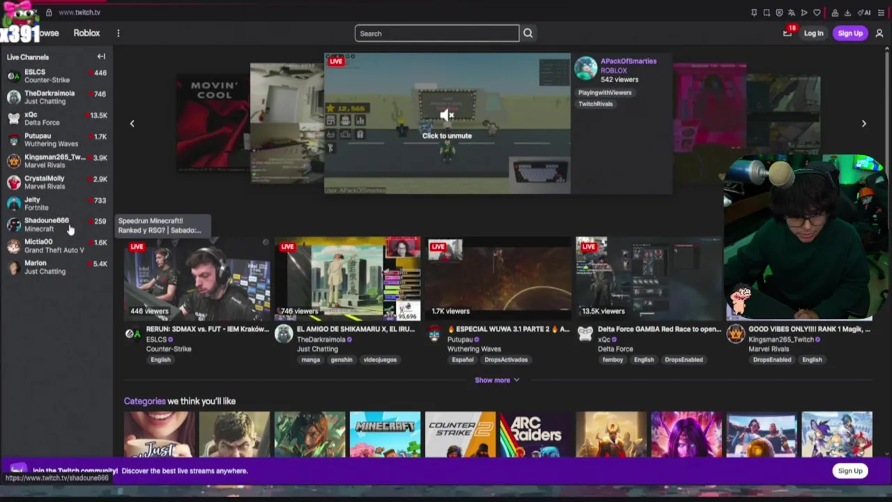
Task: Open the Minecraft category thumbnail
Action: [385, 434]
